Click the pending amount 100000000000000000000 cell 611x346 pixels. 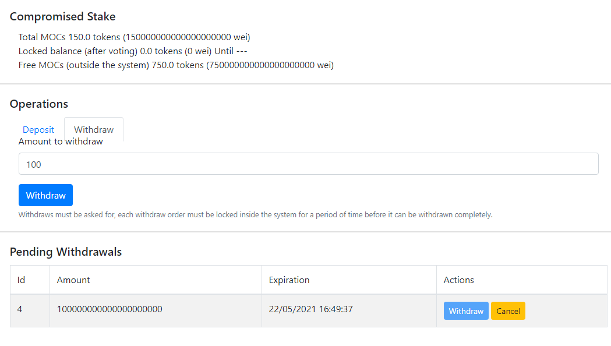(110, 309)
